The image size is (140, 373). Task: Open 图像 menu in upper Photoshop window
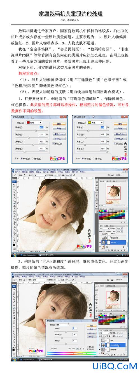[x=32, y=172]
